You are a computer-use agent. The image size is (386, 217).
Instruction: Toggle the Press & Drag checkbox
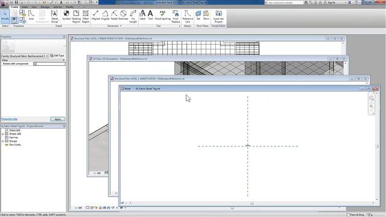349,215
